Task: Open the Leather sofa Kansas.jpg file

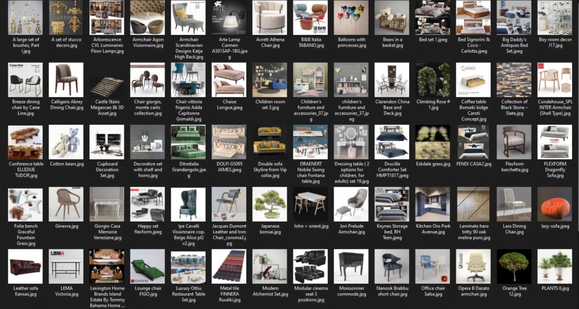Action: [x=25, y=266]
